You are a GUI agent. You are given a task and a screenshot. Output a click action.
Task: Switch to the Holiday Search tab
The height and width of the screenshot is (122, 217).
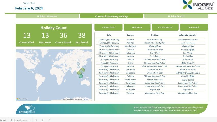tap(176, 16)
